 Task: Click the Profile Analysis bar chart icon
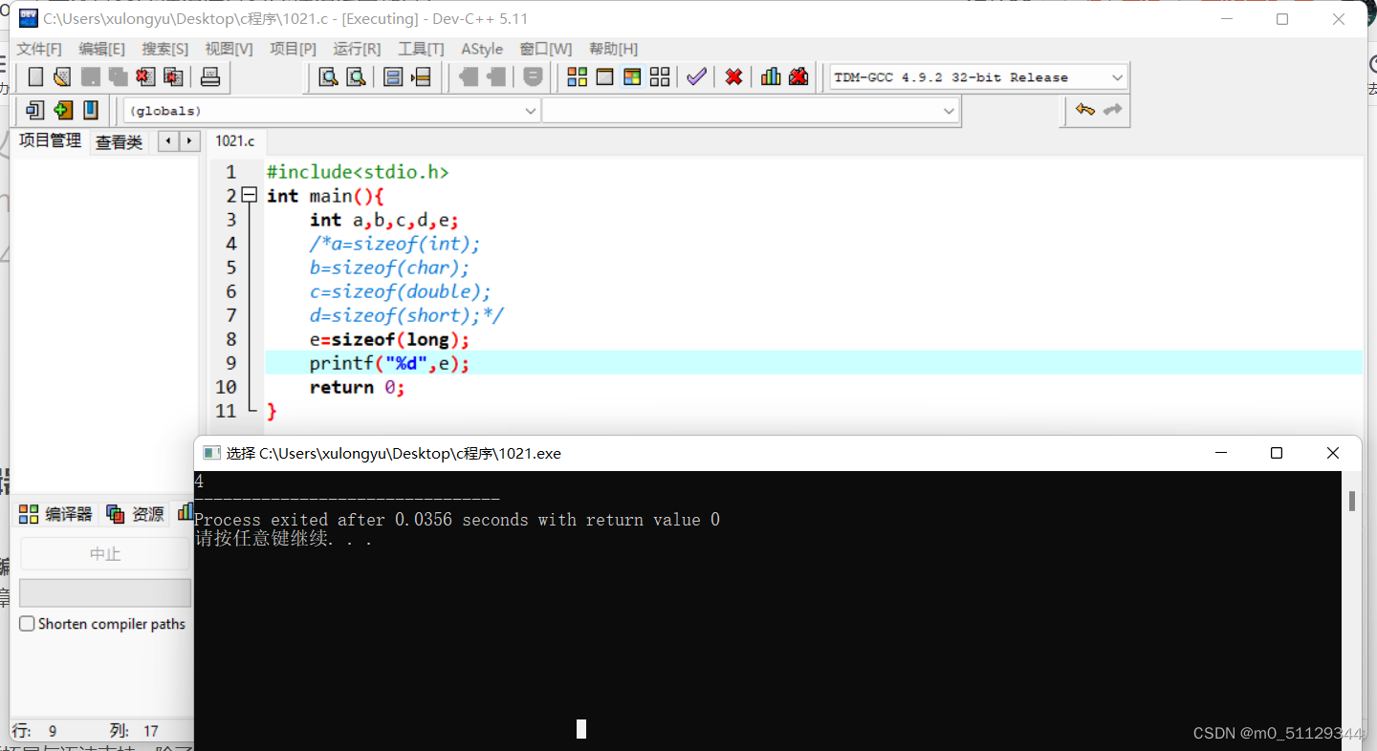771,77
